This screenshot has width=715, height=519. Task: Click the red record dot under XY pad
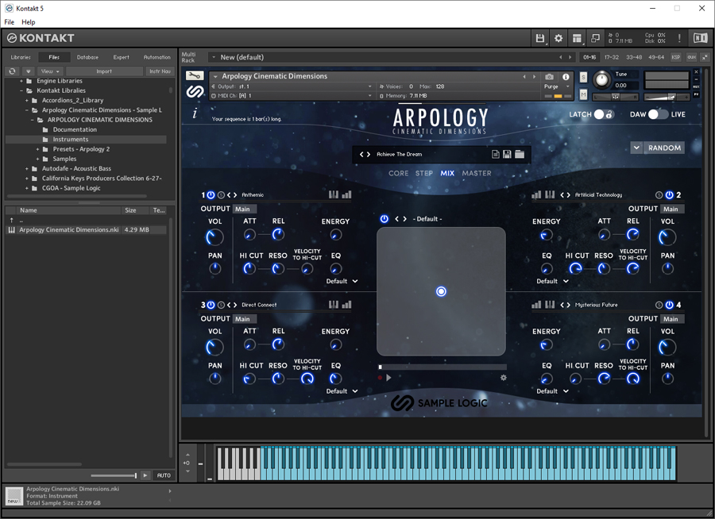click(x=380, y=378)
